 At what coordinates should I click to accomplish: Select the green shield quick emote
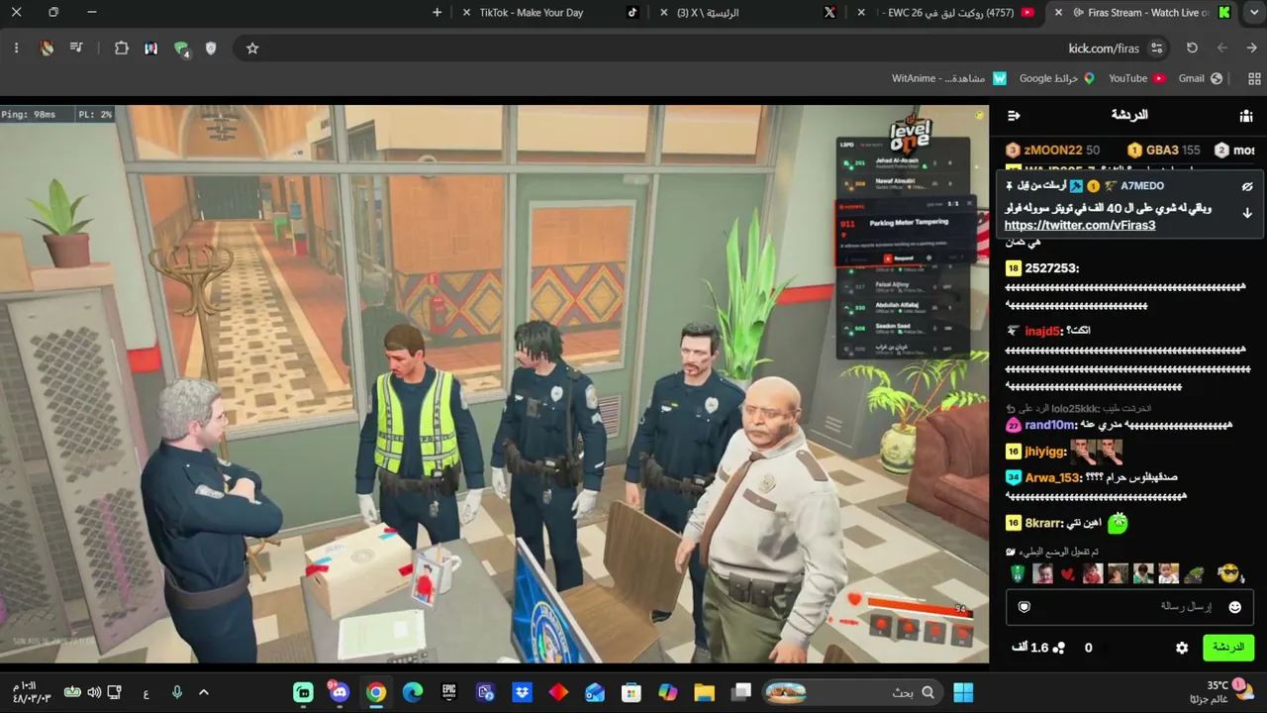pyautogui.click(x=1018, y=574)
